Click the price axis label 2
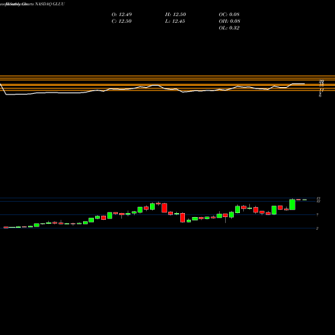This screenshot has width=335, height=335. click(318, 228)
